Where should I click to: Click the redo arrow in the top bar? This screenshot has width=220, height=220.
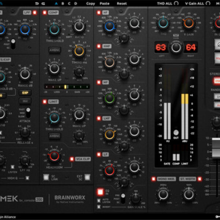[43, 4]
